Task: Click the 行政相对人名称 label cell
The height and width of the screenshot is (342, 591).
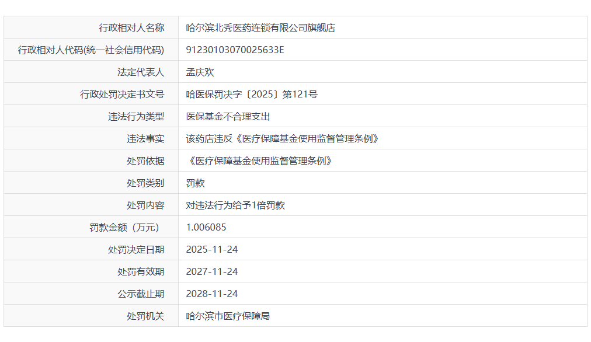Action: pyautogui.click(x=131, y=27)
